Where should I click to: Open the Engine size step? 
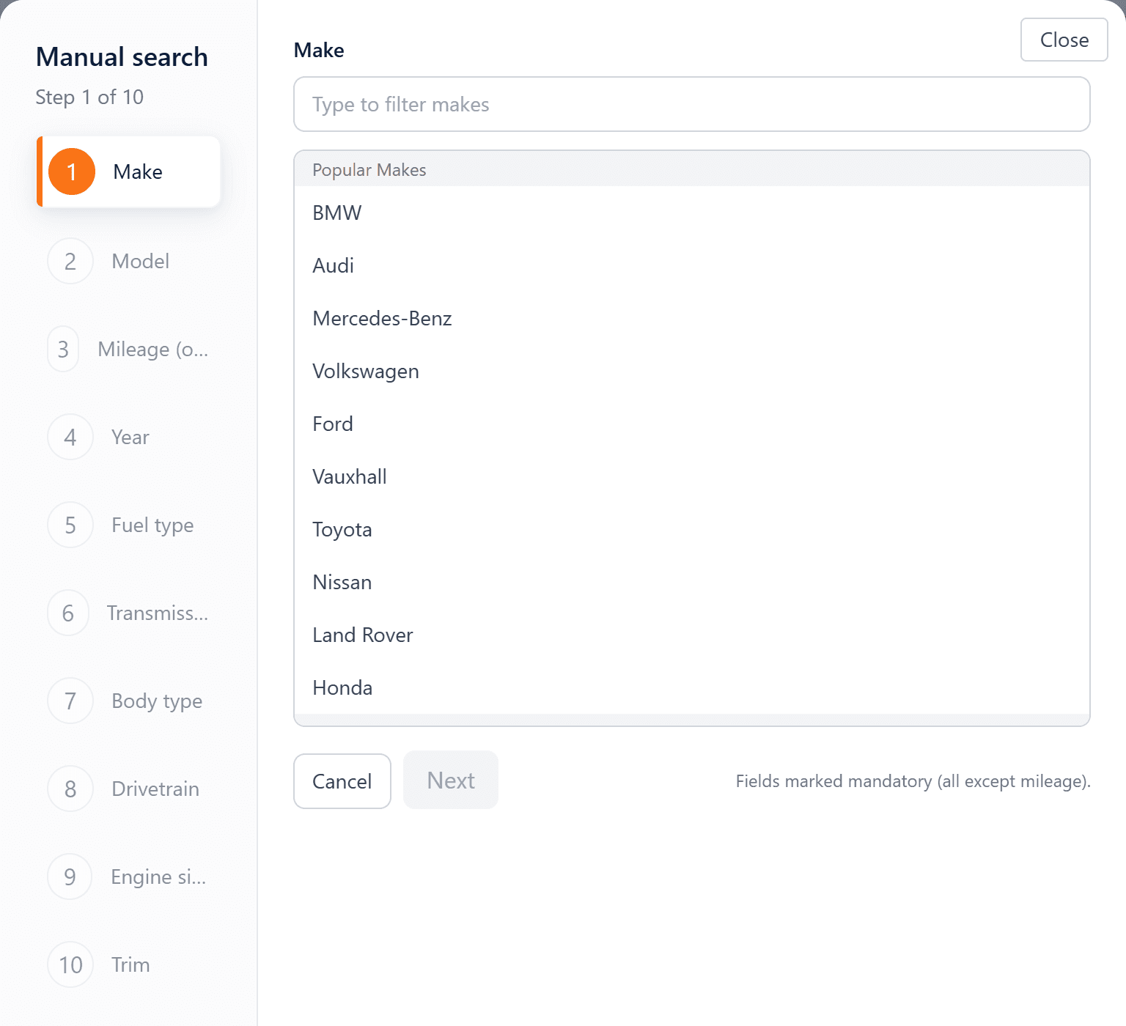tap(129, 876)
